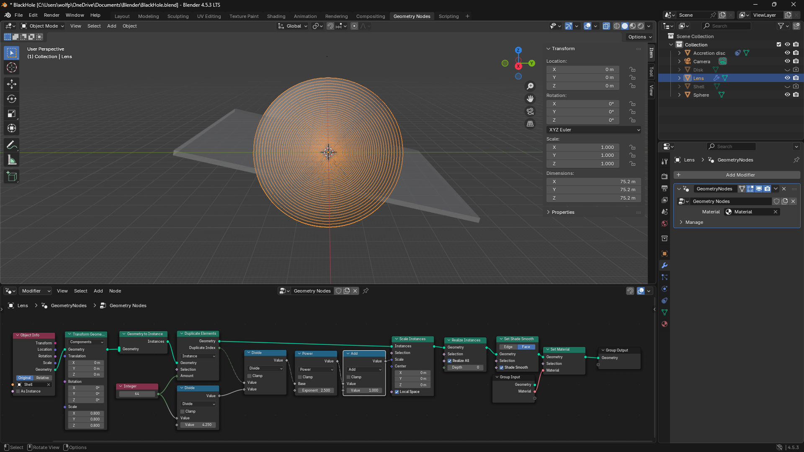Image resolution: width=804 pixels, height=452 pixels.
Task: Open the Object Mode dropdown
Action: 43,26
